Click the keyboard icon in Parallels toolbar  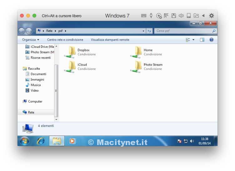(x=143, y=16)
